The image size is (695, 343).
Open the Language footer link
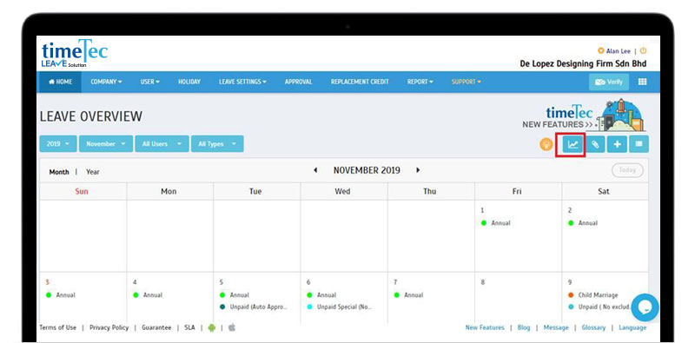pyautogui.click(x=632, y=327)
